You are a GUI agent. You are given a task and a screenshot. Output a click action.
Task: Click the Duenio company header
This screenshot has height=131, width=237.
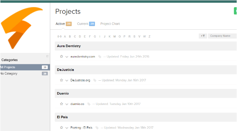click(x=63, y=94)
